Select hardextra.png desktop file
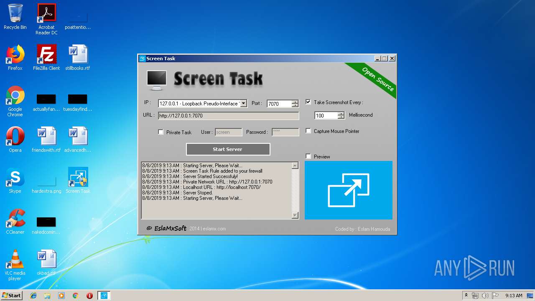 point(46,184)
